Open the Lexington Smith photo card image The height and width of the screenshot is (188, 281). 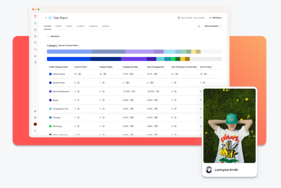[x=229, y=126]
